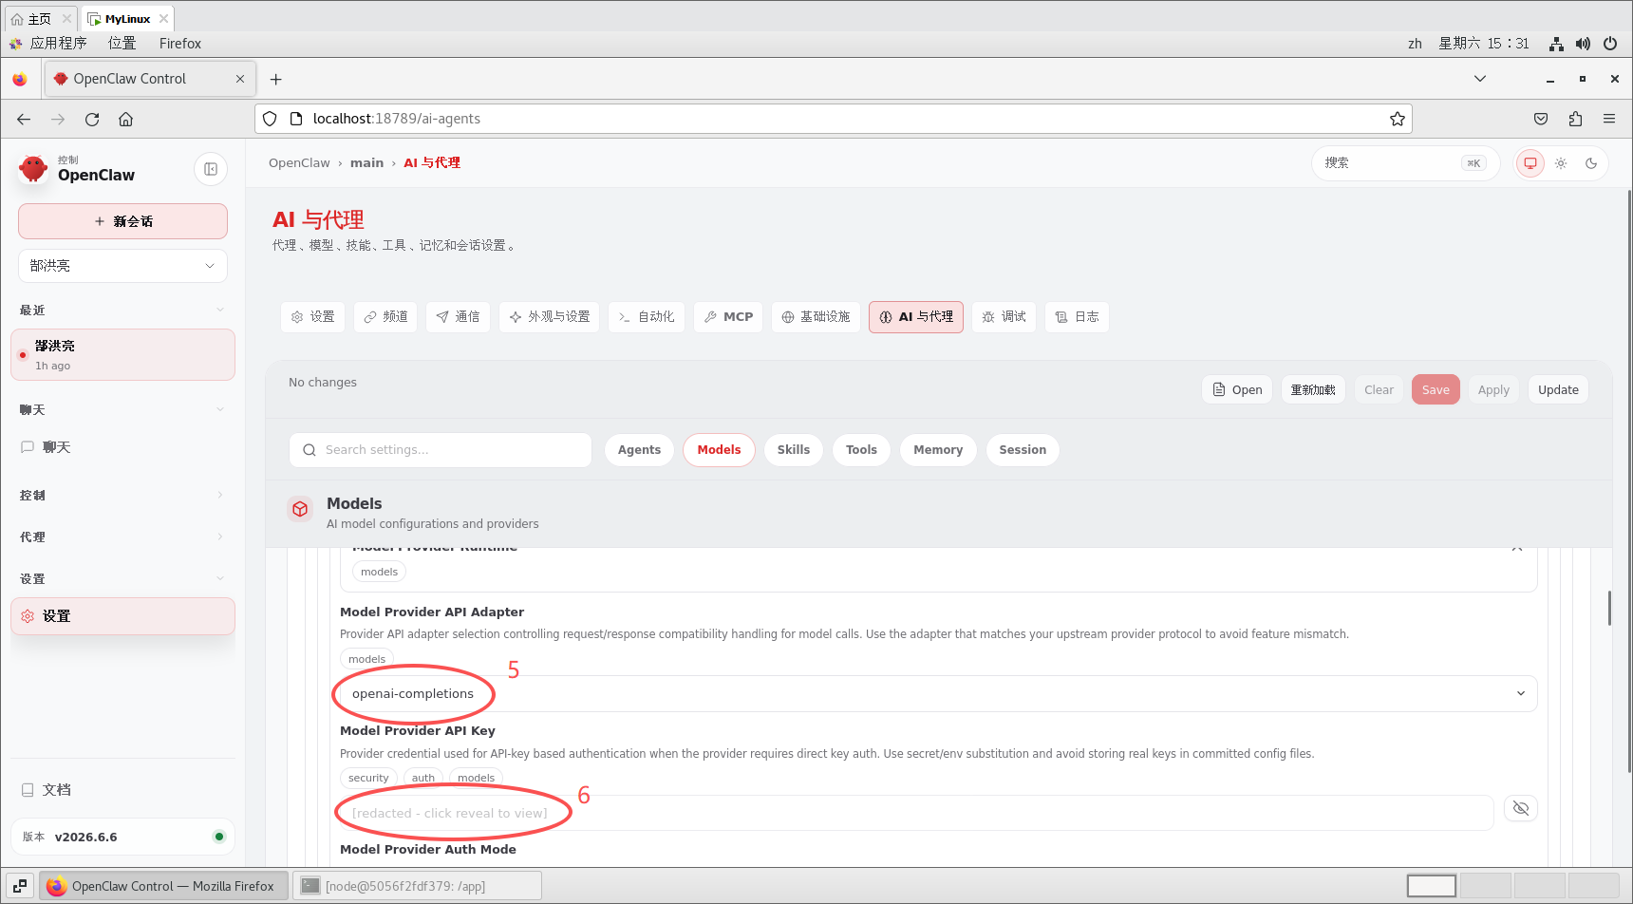Screen dimensions: 1633x904
Task: Show site information for localhost
Action: 296,119
